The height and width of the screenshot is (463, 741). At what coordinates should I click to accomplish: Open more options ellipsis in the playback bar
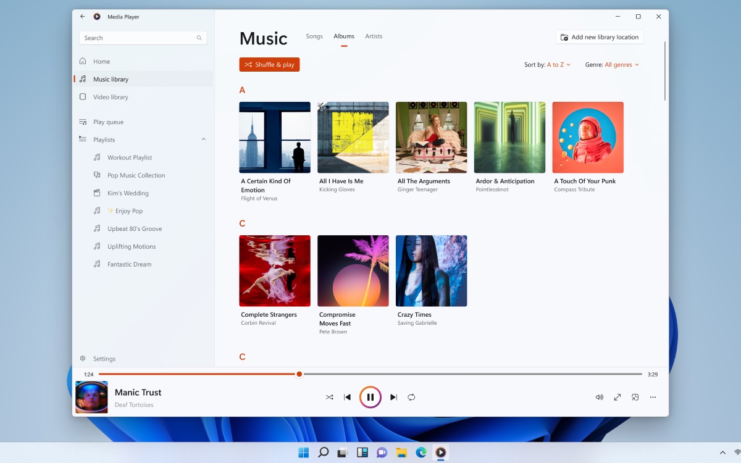(653, 398)
